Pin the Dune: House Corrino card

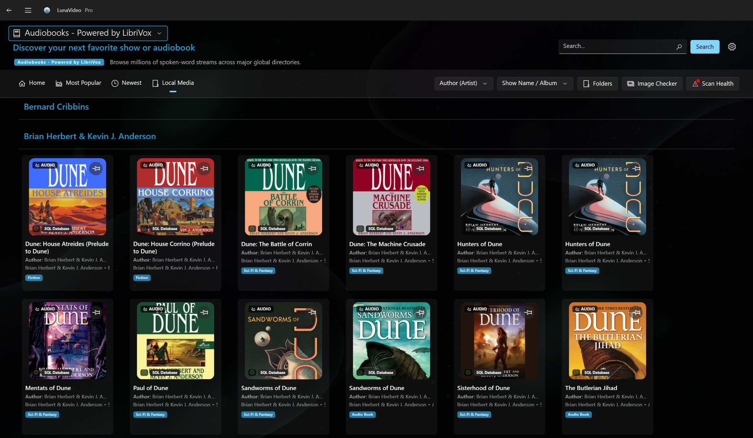tap(204, 168)
